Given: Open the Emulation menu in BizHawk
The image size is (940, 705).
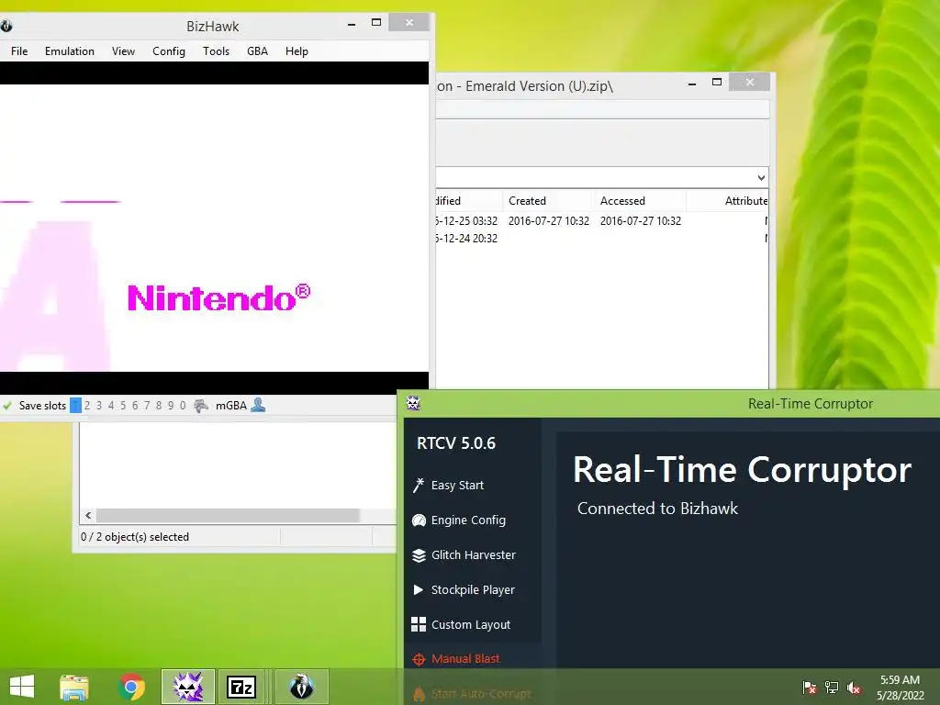Looking at the screenshot, I should point(70,51).
